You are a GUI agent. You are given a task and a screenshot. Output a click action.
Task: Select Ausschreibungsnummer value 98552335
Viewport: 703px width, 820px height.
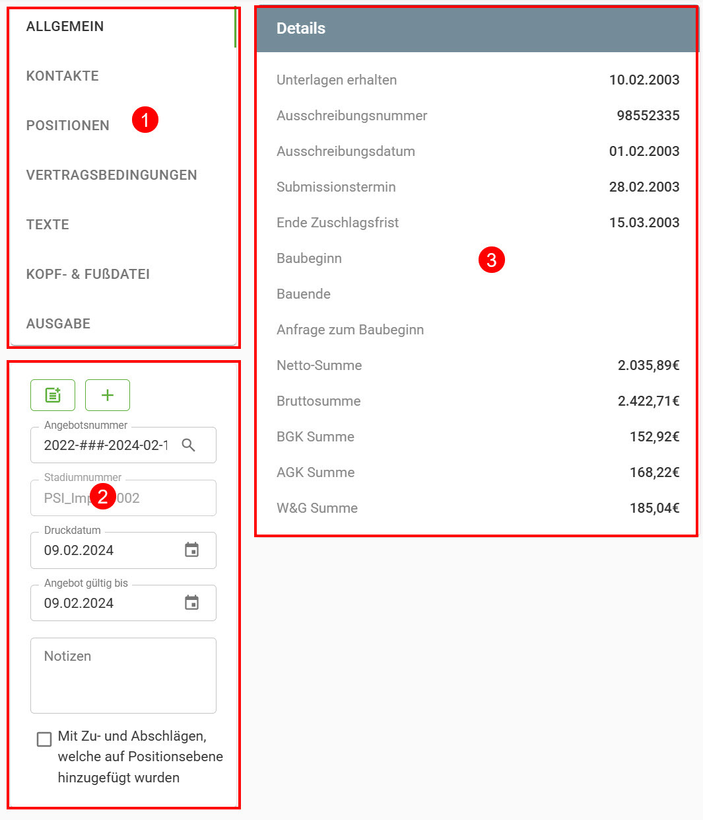[648, 116]
